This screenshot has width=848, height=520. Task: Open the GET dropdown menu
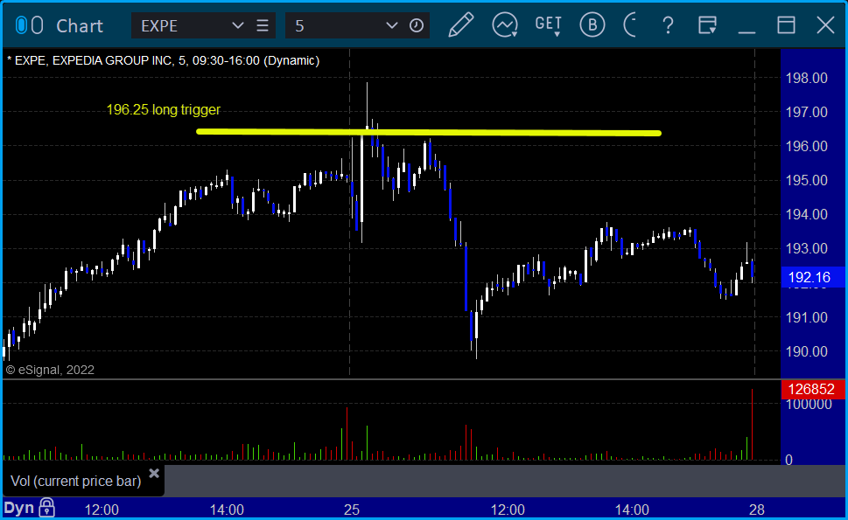click(x=549, y=25)
